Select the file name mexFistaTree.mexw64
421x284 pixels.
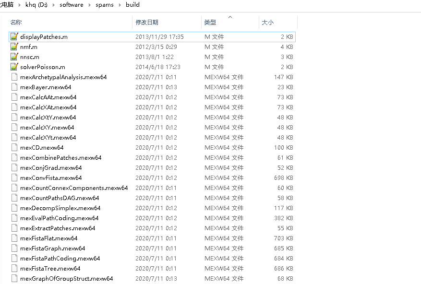coord(50,268)
